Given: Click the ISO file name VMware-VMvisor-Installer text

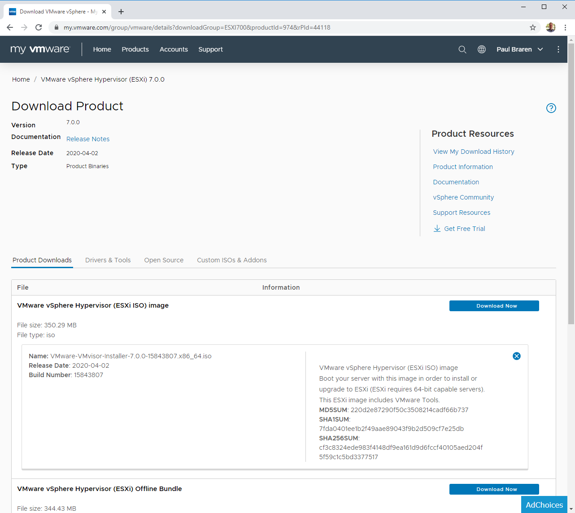Looking at the screenshot, I should [x=131, y=356].
